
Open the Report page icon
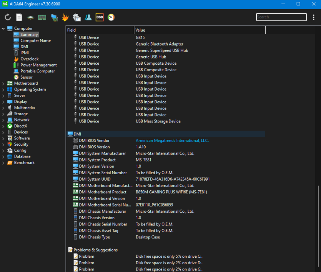point(19,17)
